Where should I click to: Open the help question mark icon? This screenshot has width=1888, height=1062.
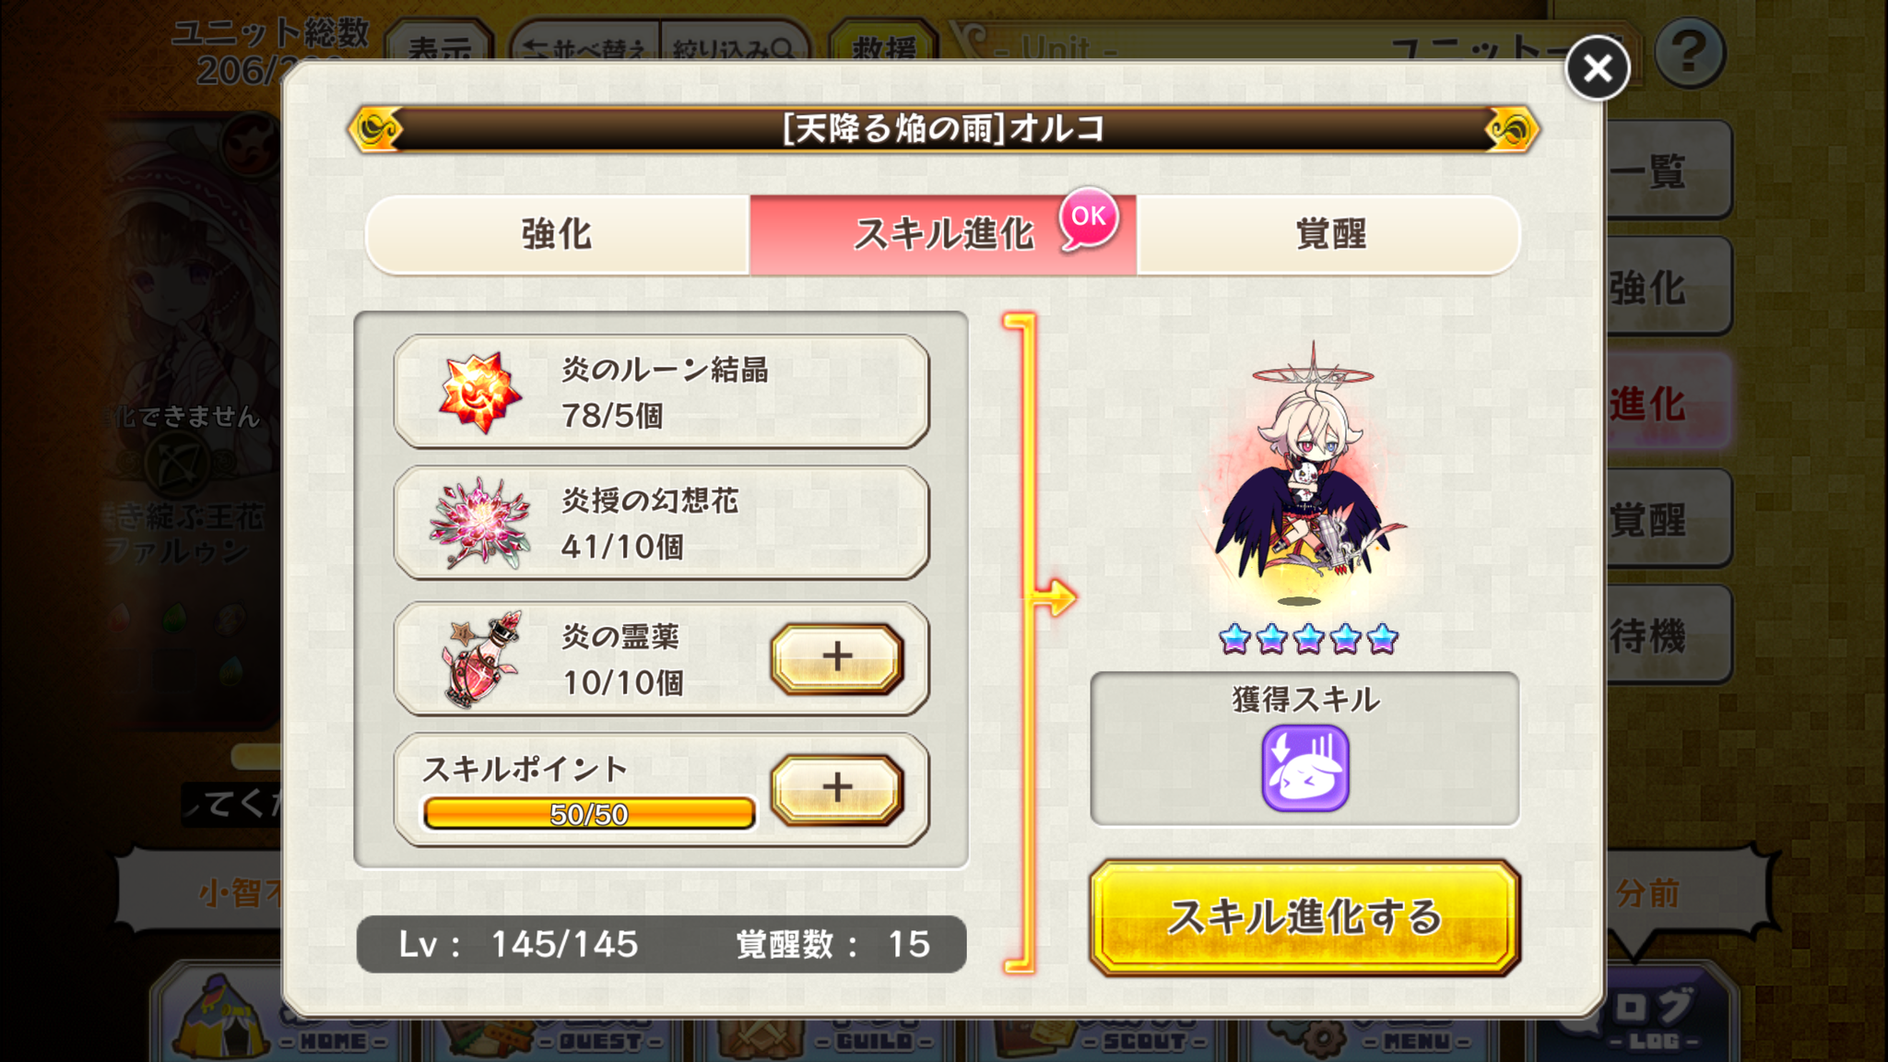1689,53
